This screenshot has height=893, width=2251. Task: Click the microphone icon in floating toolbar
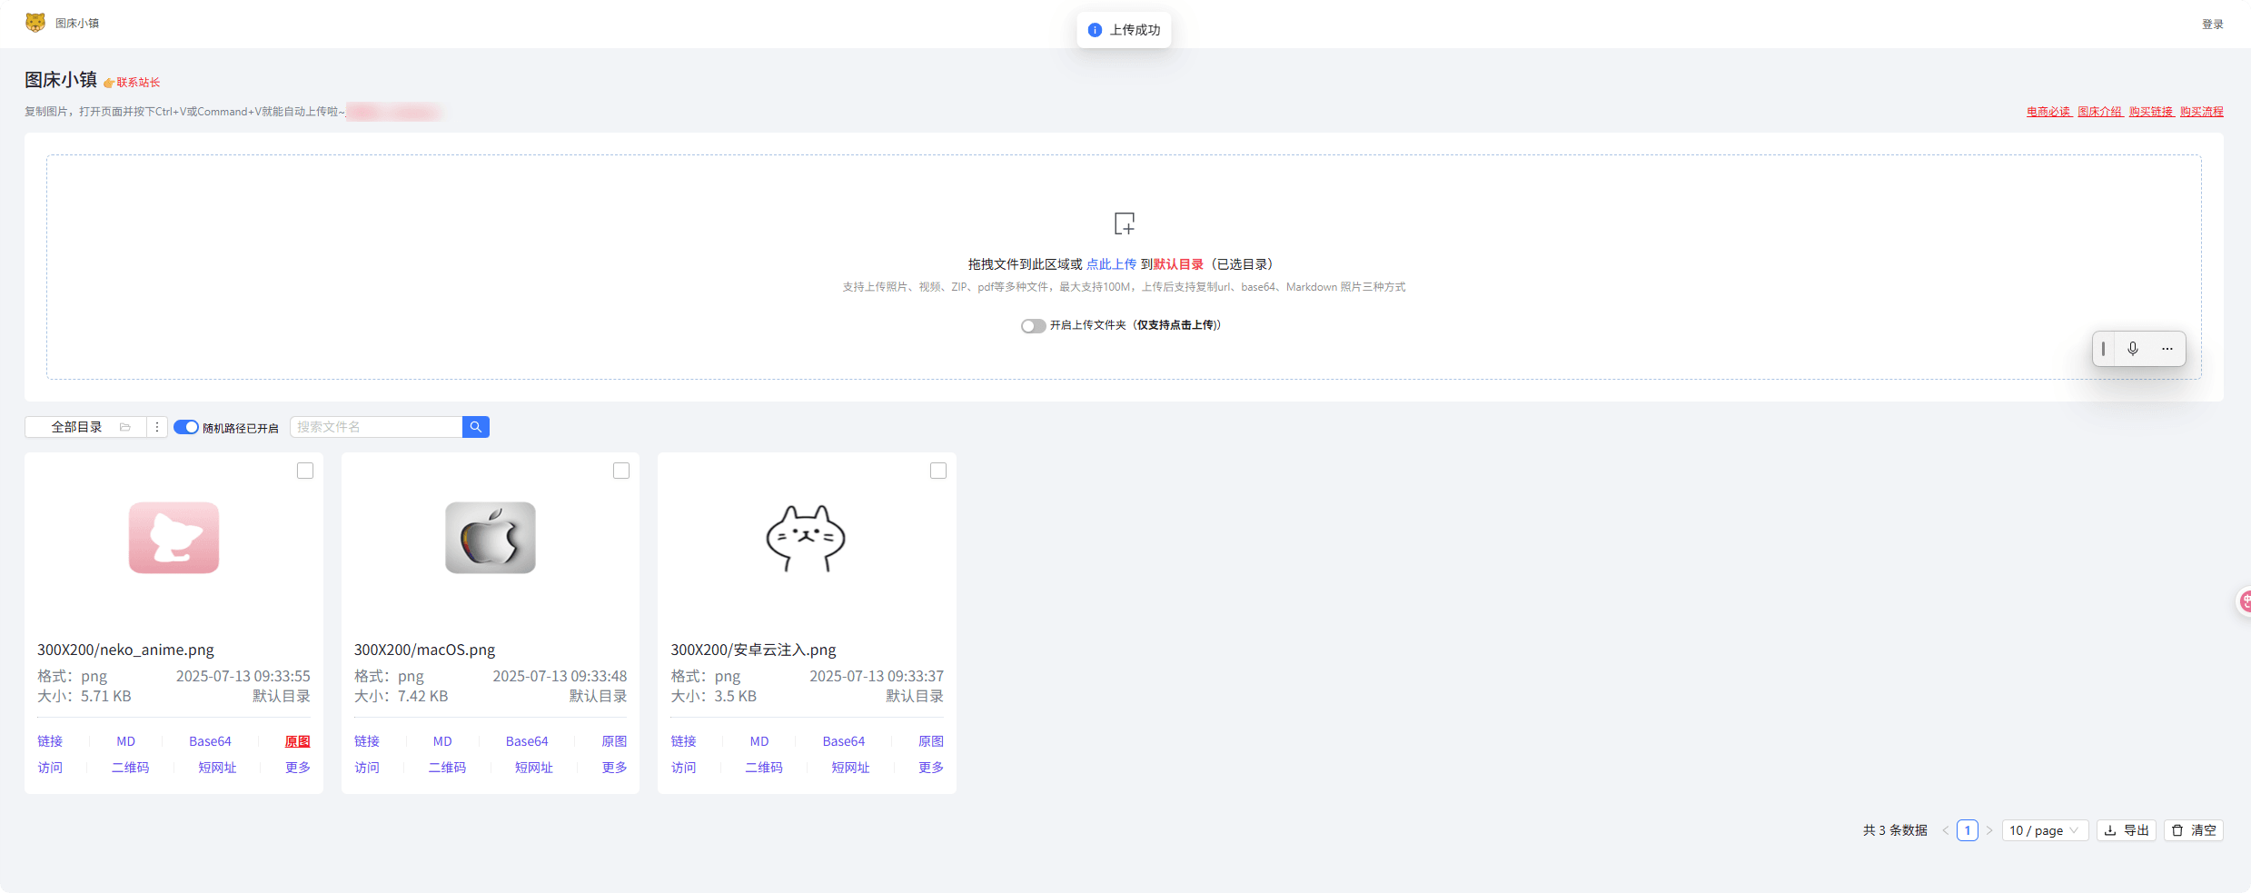2133,349
